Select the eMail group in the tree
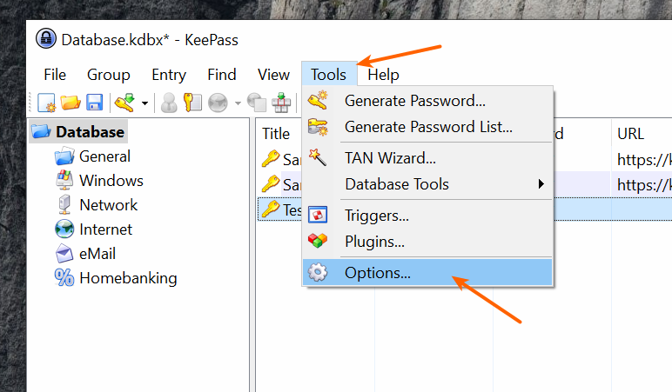 tap(97, 254)
